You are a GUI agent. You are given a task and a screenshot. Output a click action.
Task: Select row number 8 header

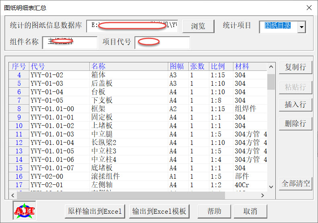19,109
